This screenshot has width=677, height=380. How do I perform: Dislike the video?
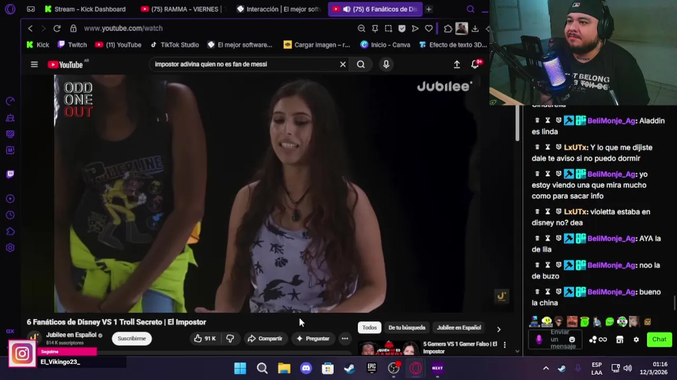230,338
